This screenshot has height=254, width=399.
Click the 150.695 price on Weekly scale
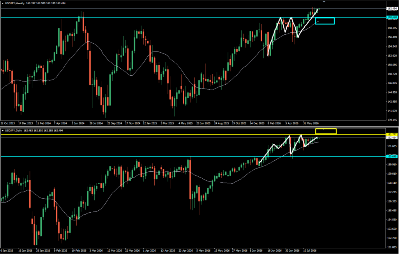point(392,65)
